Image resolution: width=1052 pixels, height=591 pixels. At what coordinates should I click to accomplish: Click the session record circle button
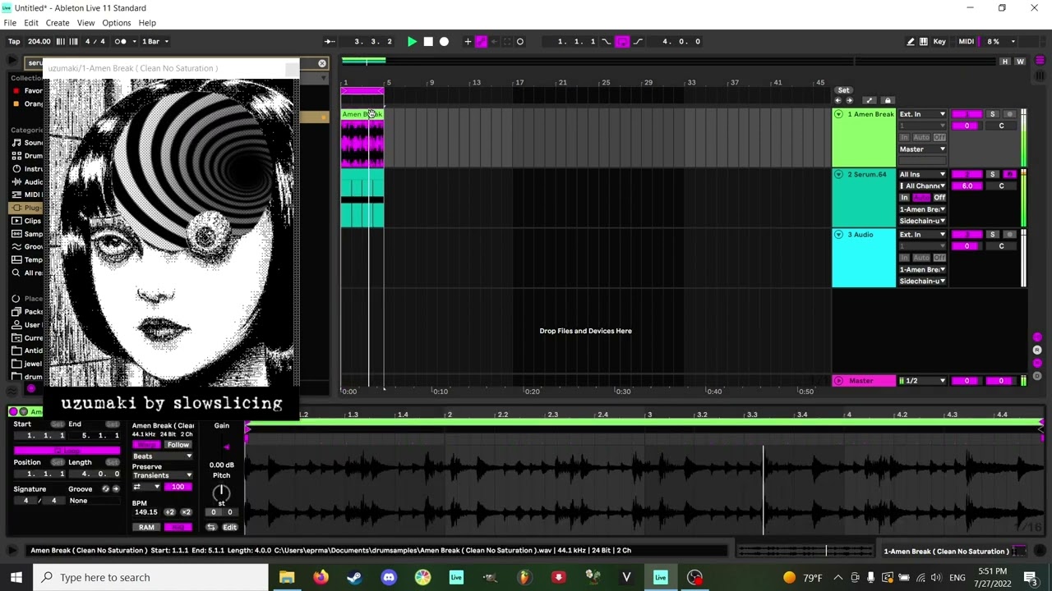(x=520, y=41)
